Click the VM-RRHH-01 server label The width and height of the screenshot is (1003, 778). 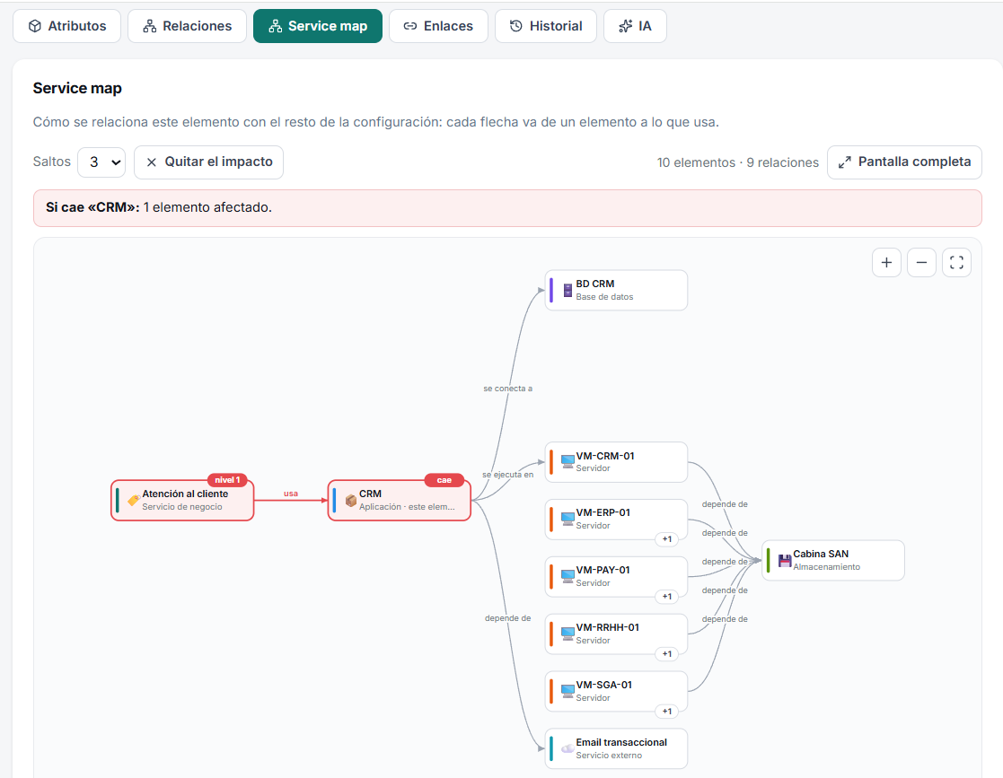607,627
